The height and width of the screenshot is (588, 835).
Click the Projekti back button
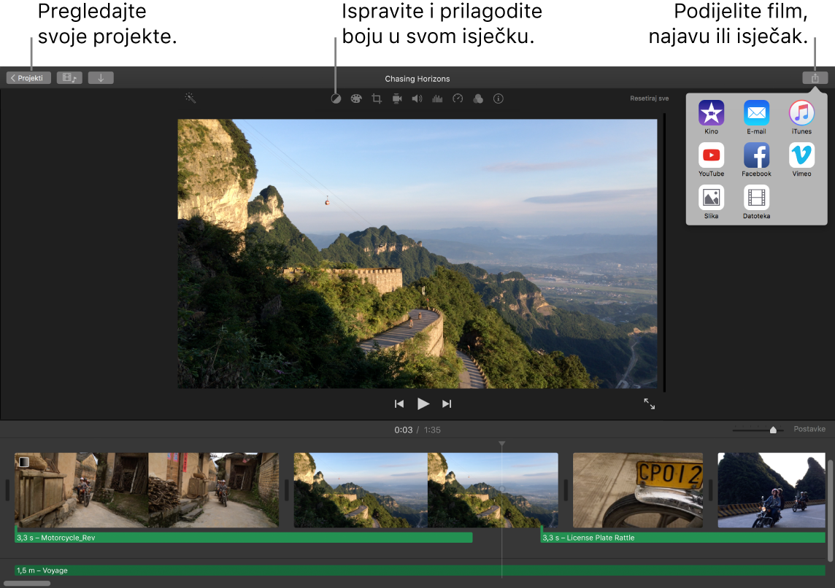(x=28, y=77)
